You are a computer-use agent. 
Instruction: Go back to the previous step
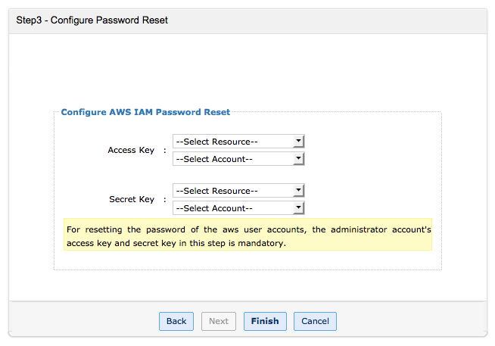tap(176, 321)
